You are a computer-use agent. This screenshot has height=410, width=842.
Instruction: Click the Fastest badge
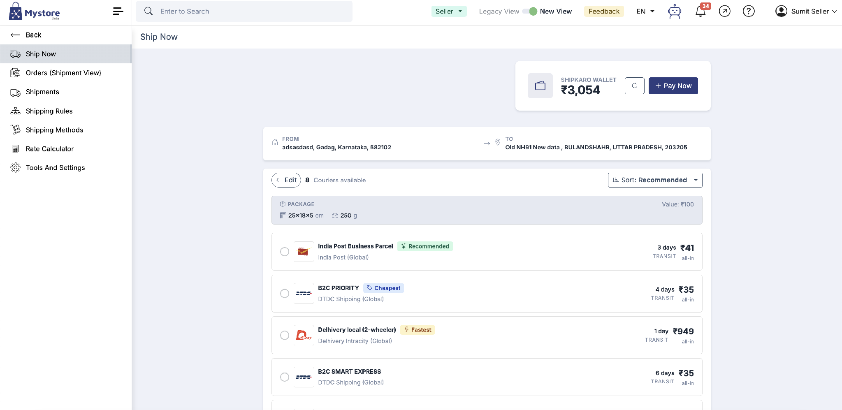(x=418, y=330)
